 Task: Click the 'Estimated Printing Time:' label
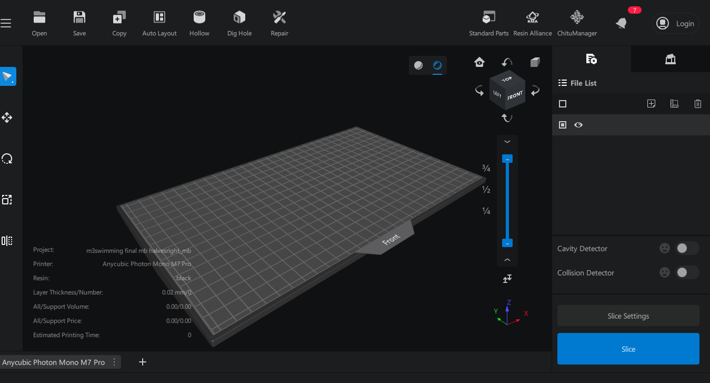tap(66, 335)
